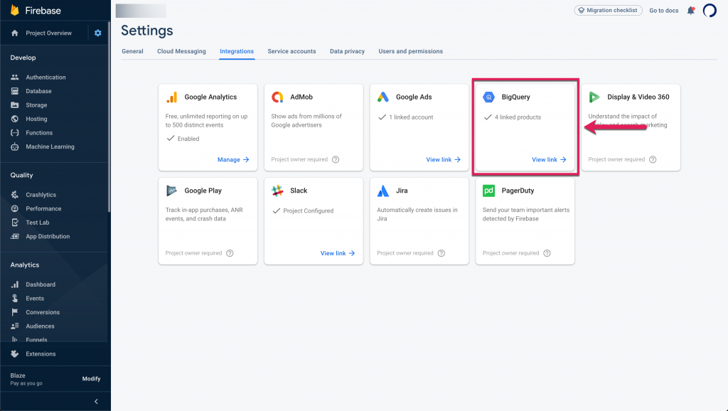Click the settings gear next to Project Overview

click(x=98, y=33)
